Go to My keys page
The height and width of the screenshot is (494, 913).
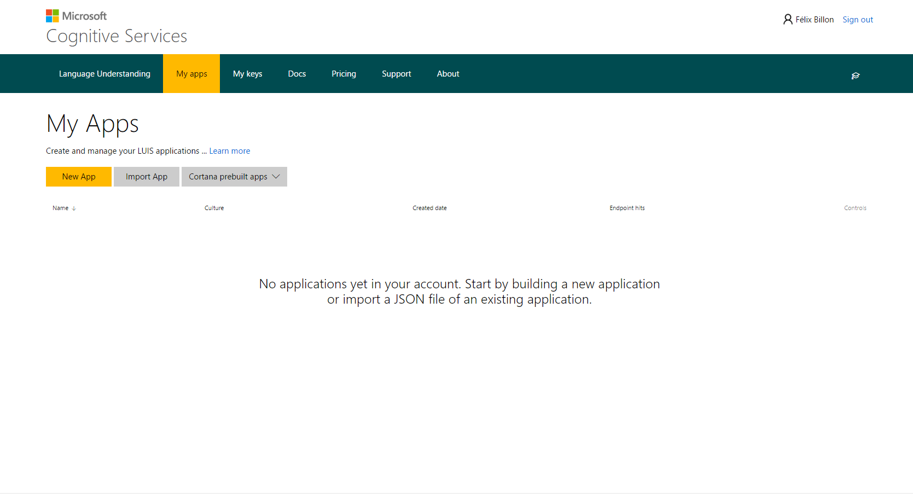coord(247,74)
